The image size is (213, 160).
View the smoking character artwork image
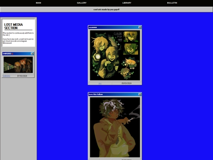tap(115, 127)
